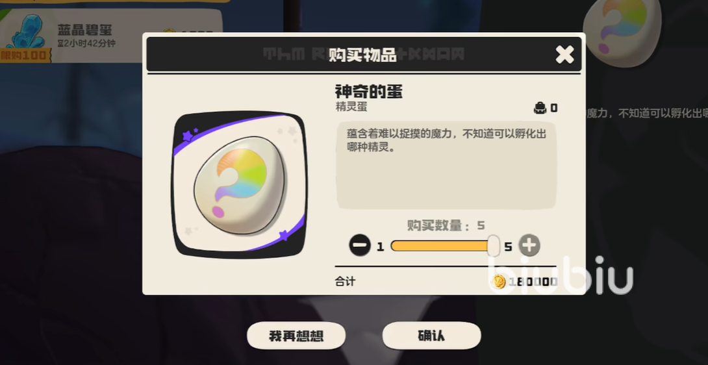Screen dimensions: 708x365
Task: Click the 限购100 limit badge
Action: tap(23, 56)
